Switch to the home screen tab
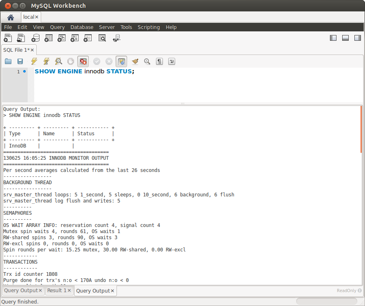 [11, 17]
